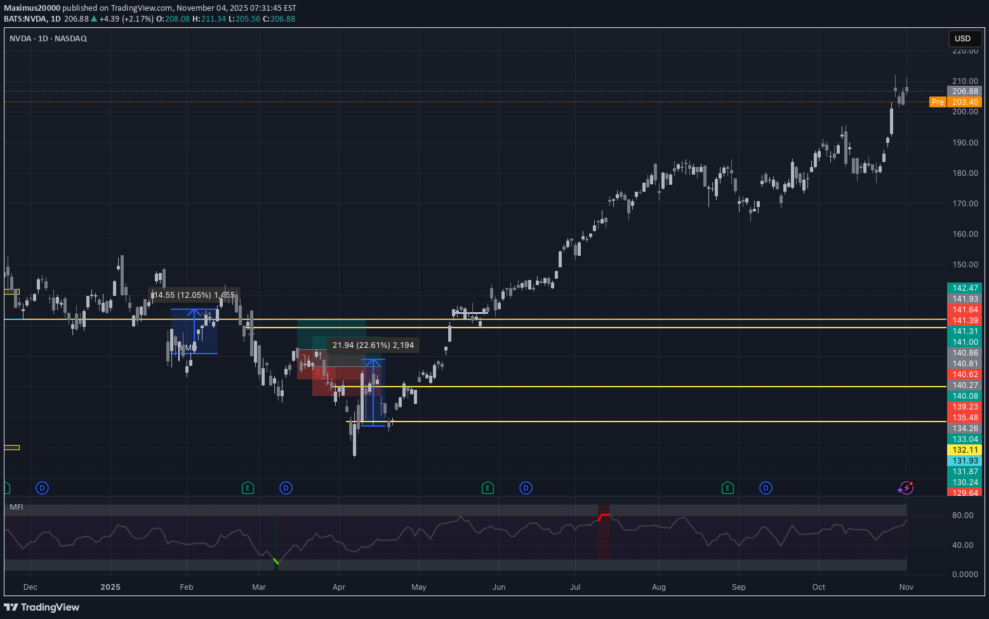Toggle the MFI indicator in the lower pane

click(17, 507)
